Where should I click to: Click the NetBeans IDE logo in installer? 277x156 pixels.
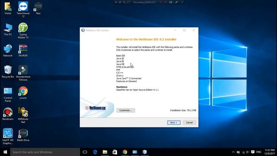[95, 108]
